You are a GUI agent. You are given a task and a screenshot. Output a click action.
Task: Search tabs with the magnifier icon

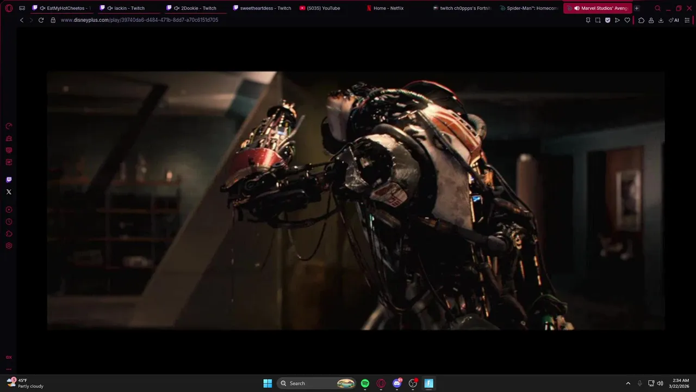tap(657, 8)
